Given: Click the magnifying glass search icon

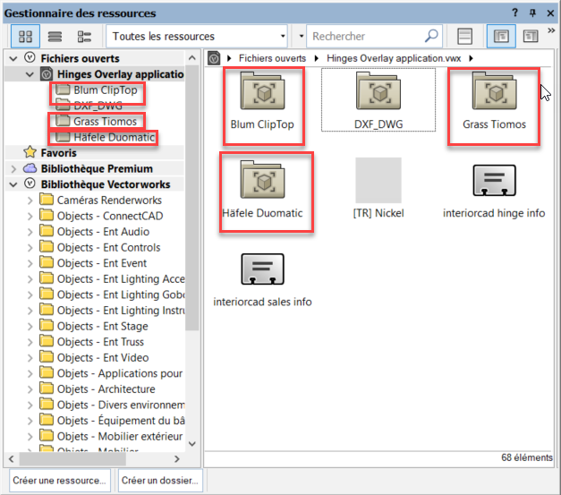Looking at the screenshot, I should tap(432, 36).
